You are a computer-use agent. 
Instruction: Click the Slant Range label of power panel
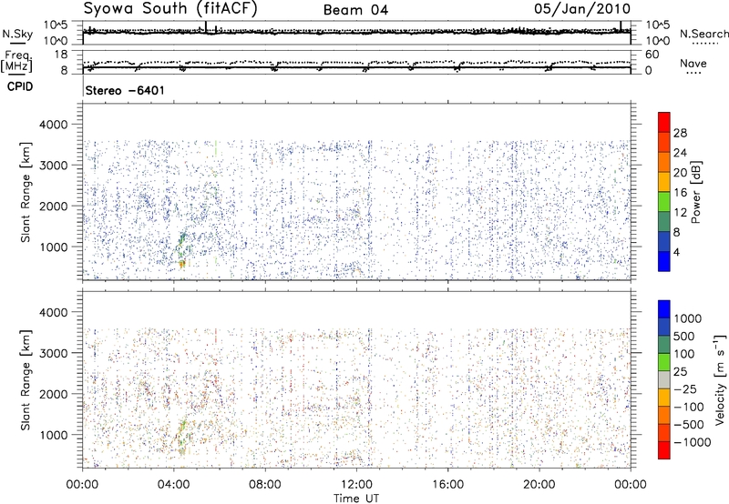pyautogui.click(x=26, y=192)
